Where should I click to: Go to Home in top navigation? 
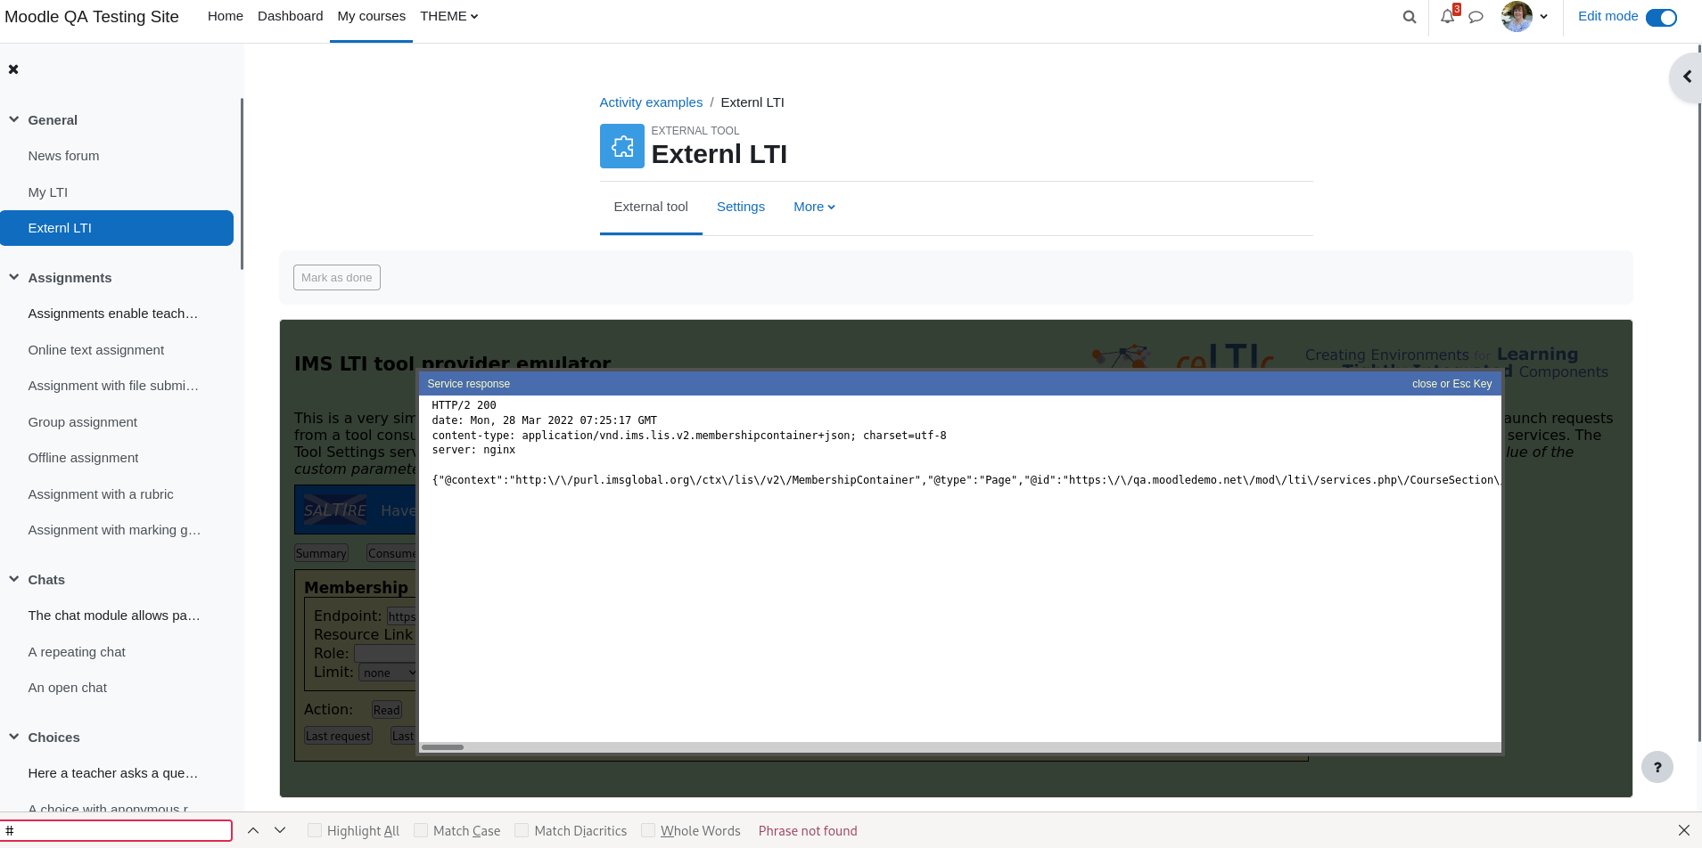click(226, 16)
